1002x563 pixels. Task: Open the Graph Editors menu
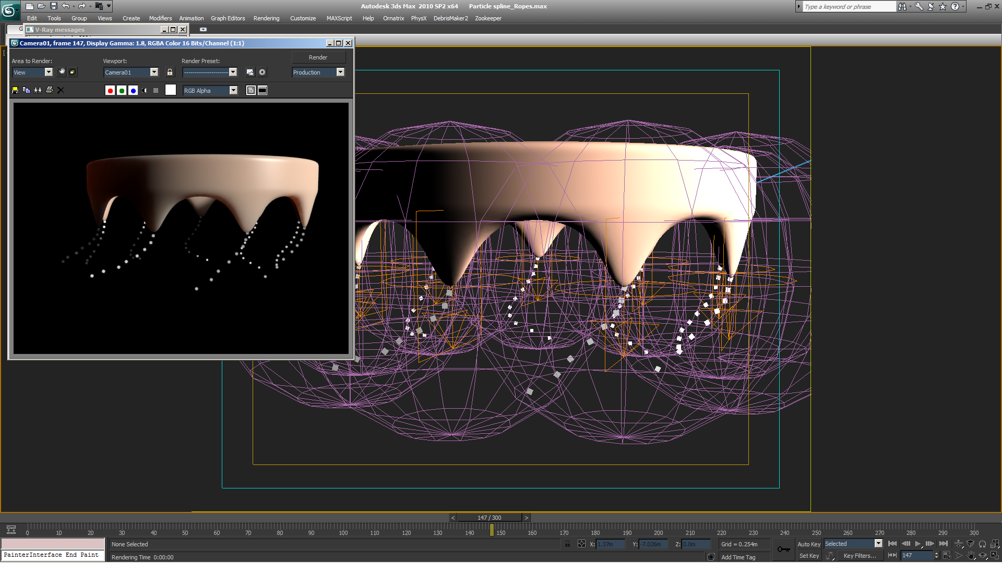pos(228,18)
